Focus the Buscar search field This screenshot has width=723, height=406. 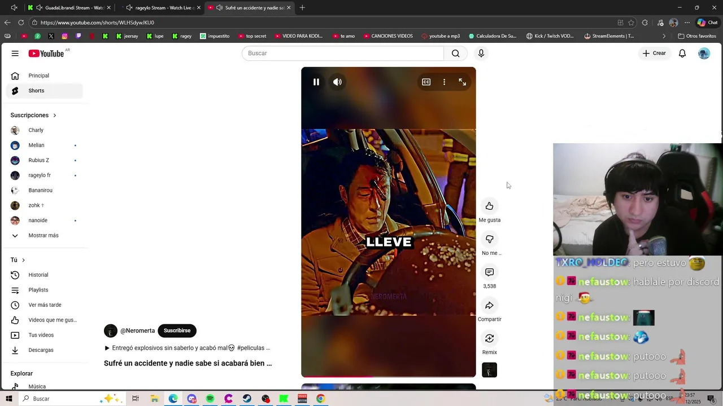(343, 53)
